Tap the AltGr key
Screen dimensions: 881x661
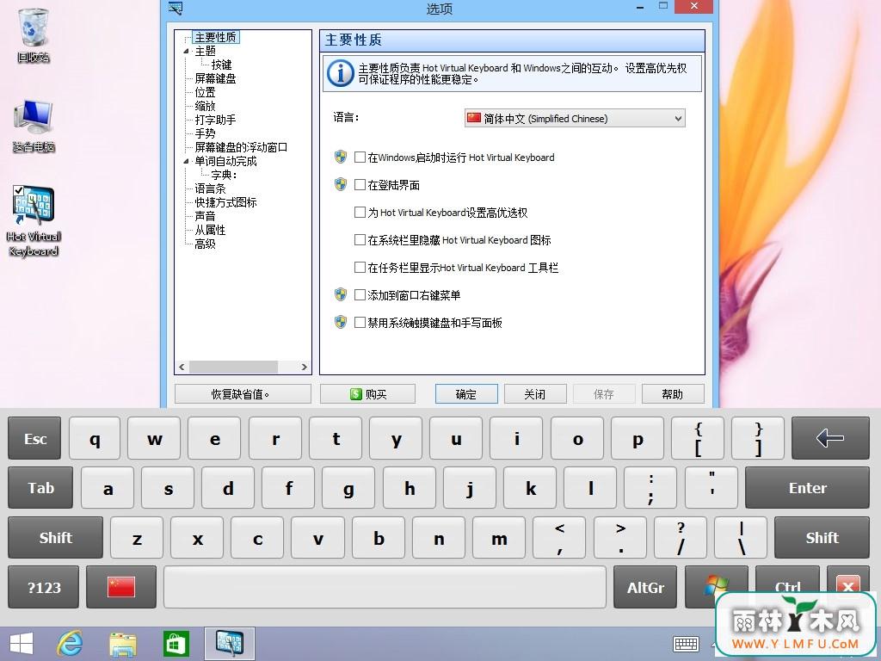(x=645, y=587)
